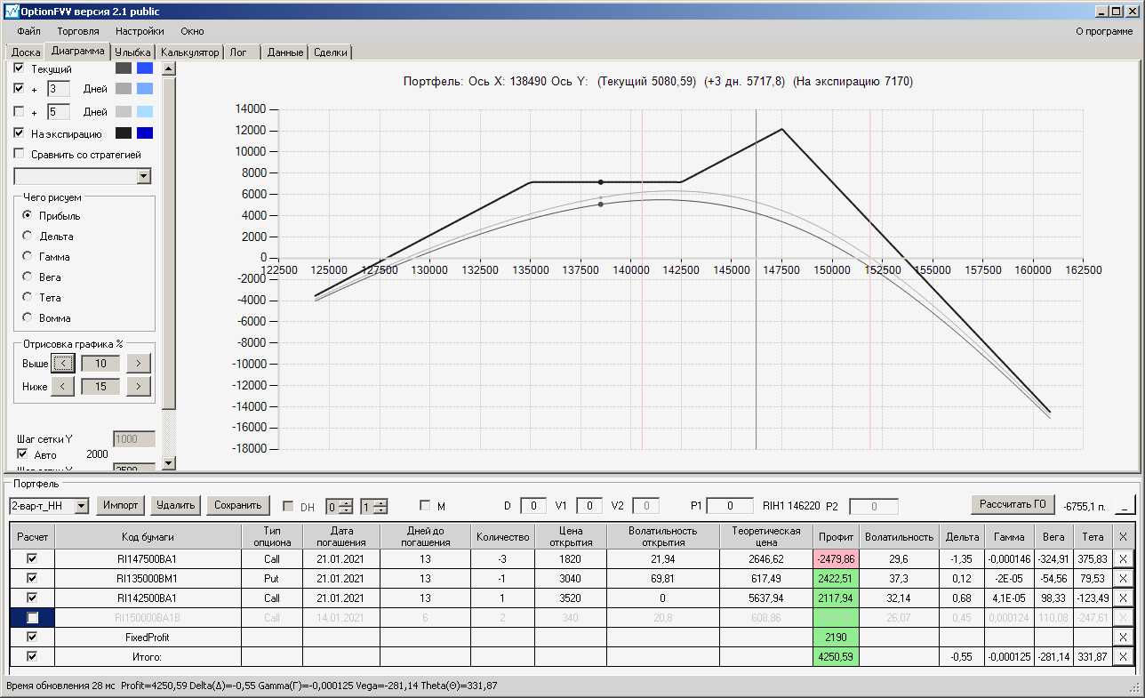1145x698 pixels.
Task: Click the days field showing 3
Action: pyautogui.click(x=58, y=89)
